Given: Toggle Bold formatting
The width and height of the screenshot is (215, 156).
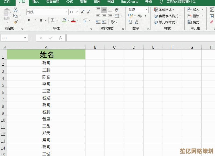Looking at the screenshot, I should click(29, 20).
